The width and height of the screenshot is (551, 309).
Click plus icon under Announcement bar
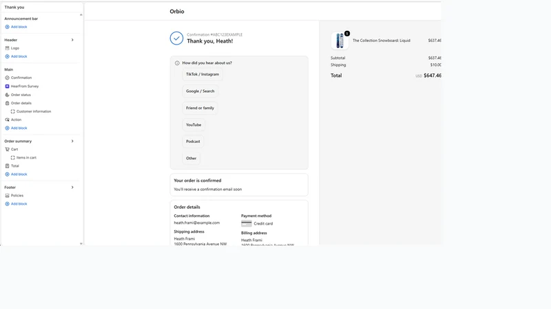7,27
